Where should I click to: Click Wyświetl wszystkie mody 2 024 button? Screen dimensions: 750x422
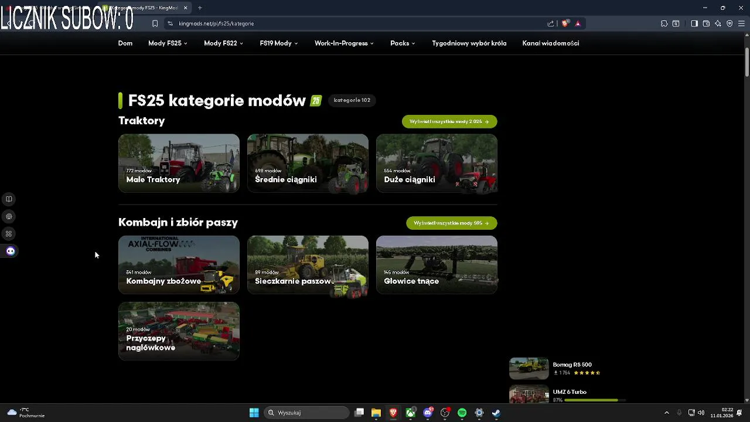(449, 121)
